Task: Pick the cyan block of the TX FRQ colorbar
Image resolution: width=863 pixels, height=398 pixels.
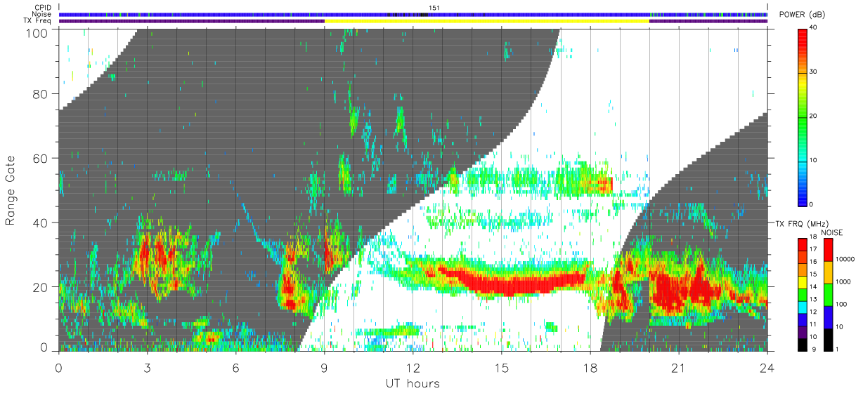Action: [x=802, y=306]
